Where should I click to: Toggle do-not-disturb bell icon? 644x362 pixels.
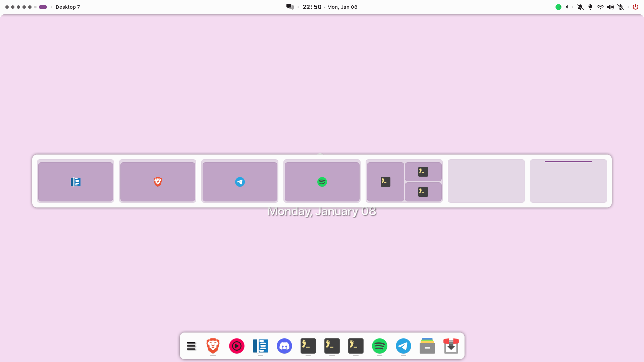[x=580, y=7]
